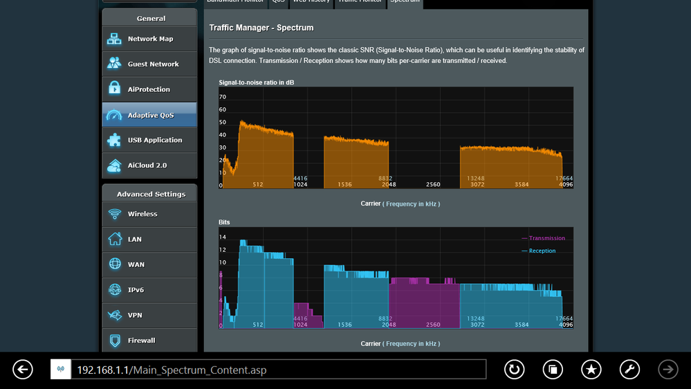Open LAN settings label
Image resolution: width=691 pixels, height=389 pixels.
(134, 239)
